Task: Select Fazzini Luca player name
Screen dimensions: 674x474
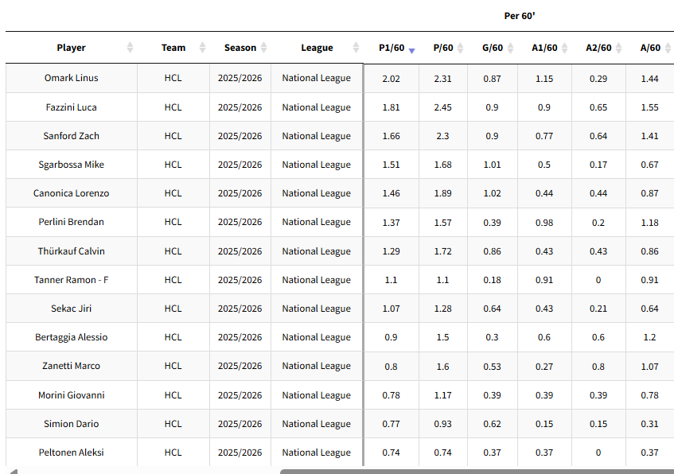Action: pyautogui.click(x=72, y=107)
